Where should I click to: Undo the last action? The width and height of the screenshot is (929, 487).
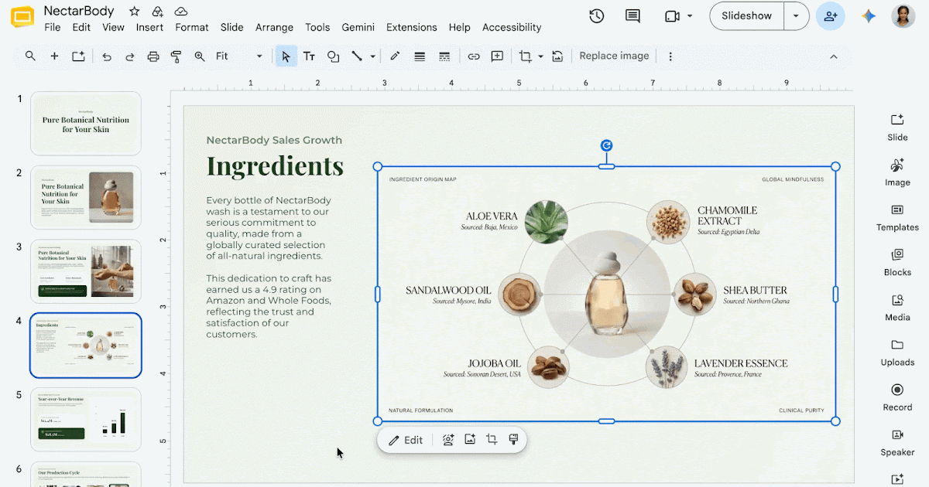(x=107, y=56)
